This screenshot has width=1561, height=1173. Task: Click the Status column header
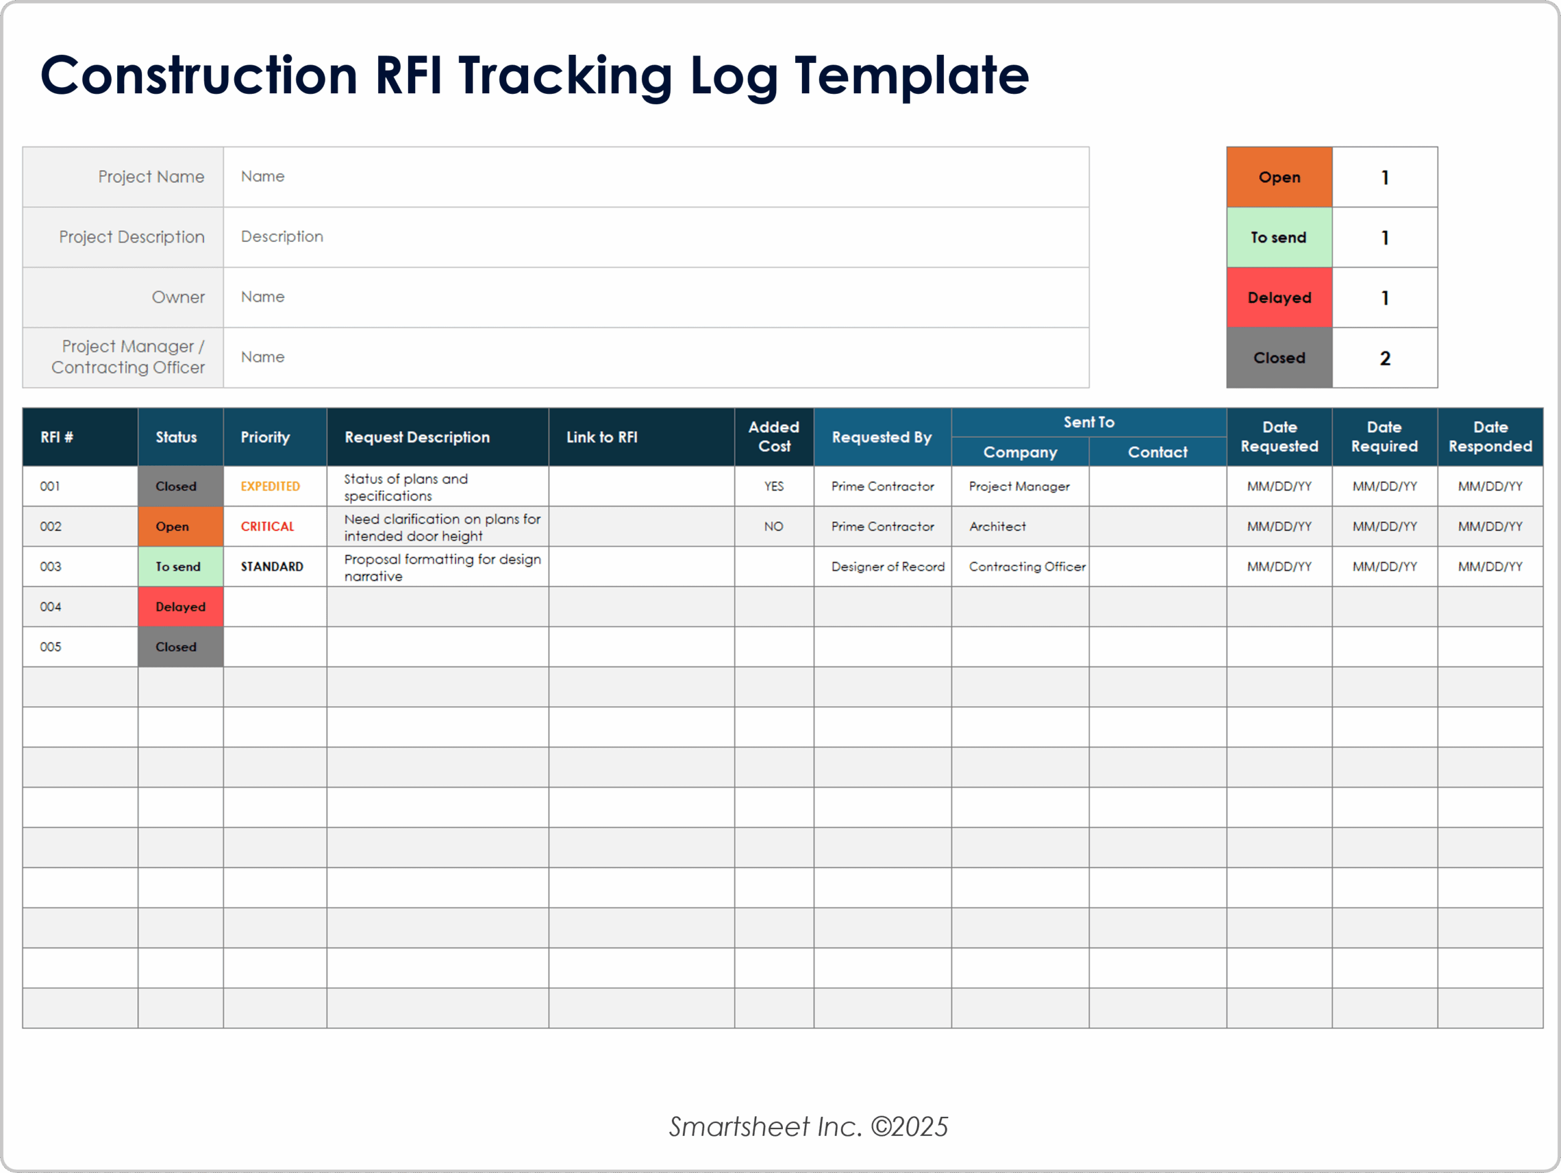(x=180, y=437)
